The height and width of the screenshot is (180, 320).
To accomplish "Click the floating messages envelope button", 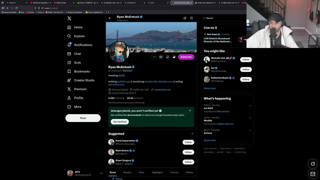I will coord(313,174).
